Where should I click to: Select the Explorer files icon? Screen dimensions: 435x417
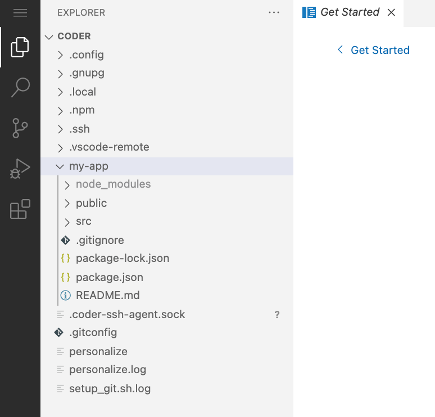pos(20,47)
